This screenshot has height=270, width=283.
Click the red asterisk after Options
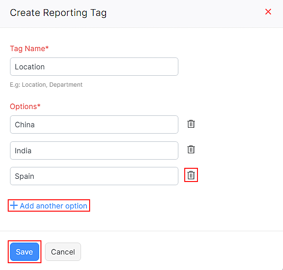point(39,106)
